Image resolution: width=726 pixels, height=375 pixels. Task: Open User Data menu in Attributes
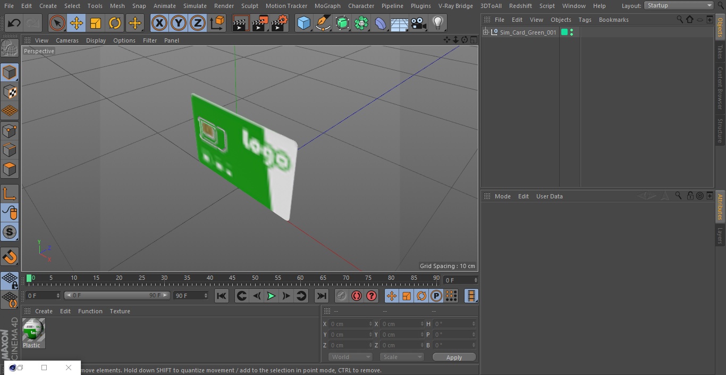549,196
